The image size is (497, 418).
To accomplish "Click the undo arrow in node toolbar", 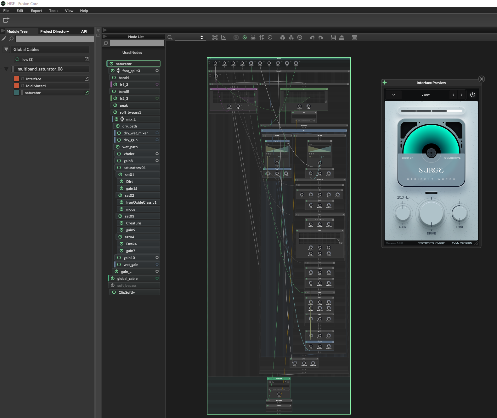I will coord(312,37).
